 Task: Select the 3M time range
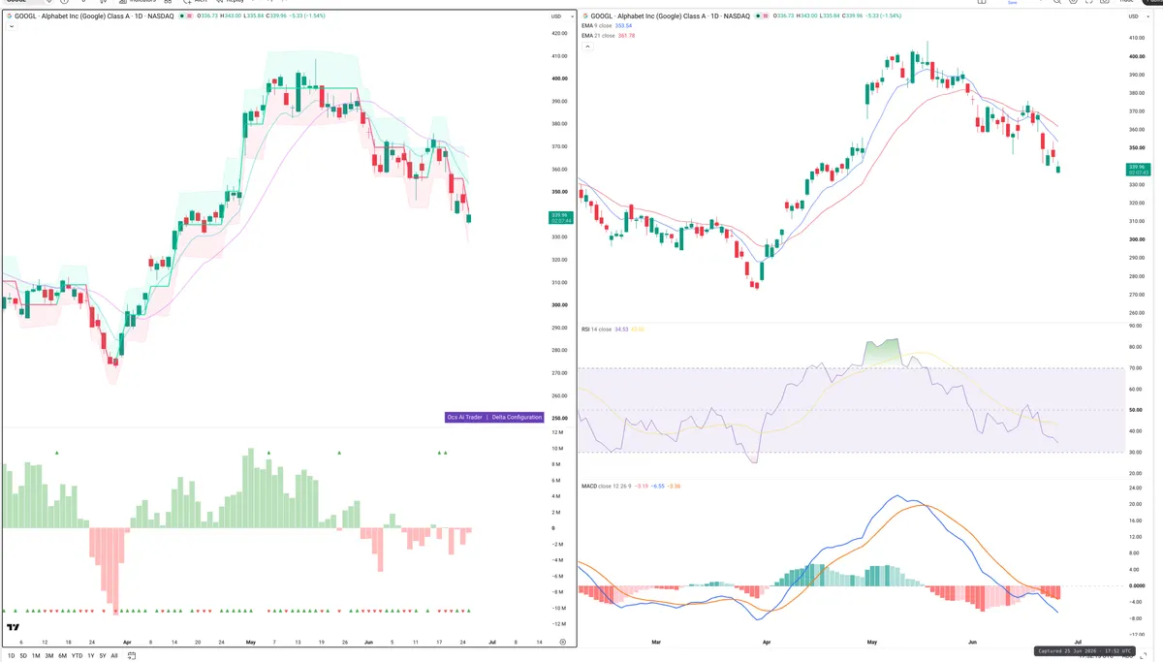click(x=49, y=655)
